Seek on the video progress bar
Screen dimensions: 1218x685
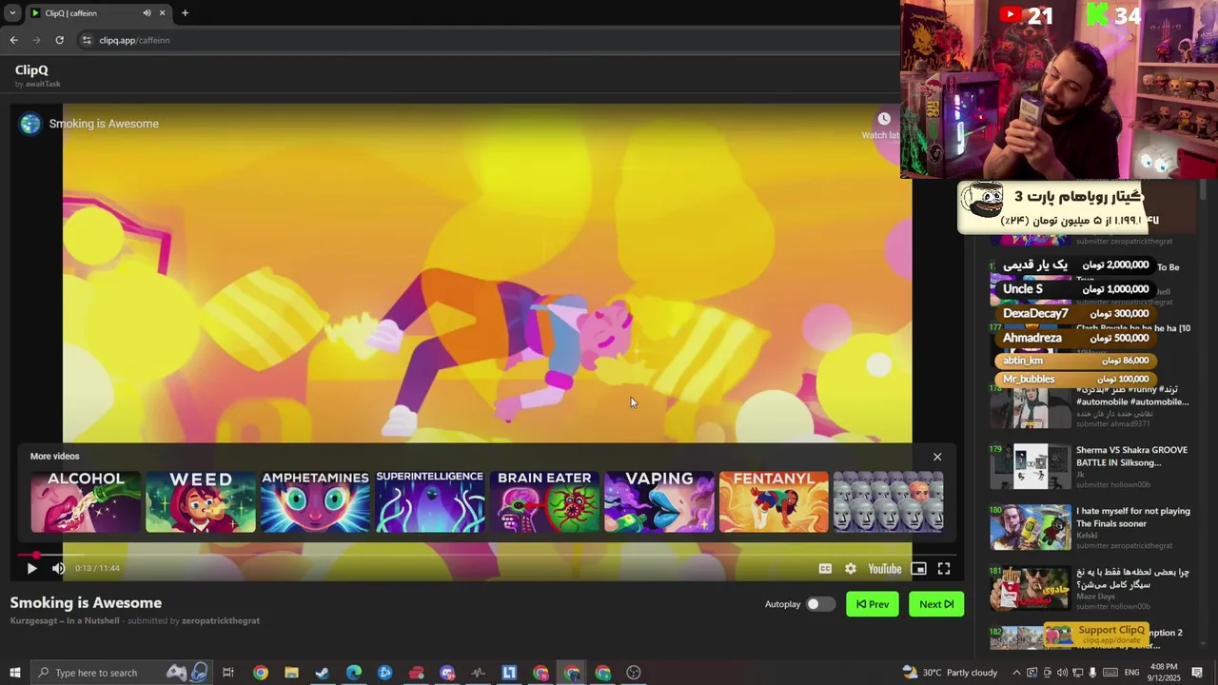tap(485, 555)
